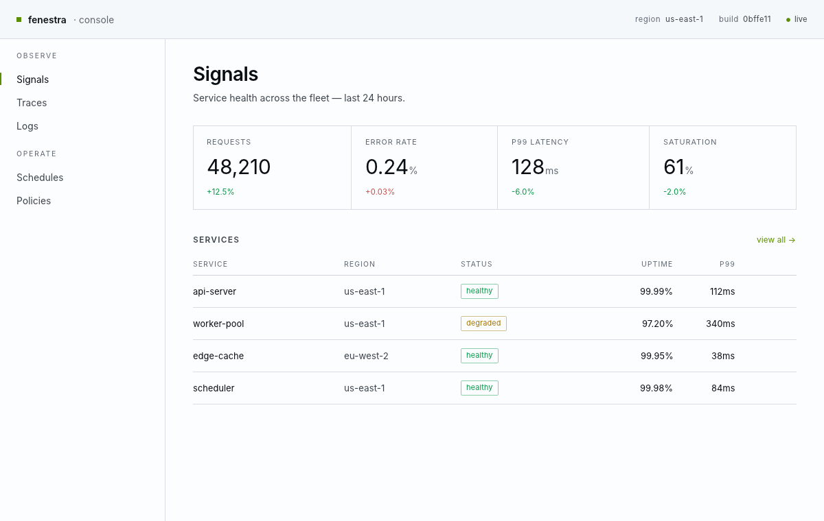The height and width of the screenshot is (521, 824).
Task: Select the Error Rate metric card
Action: 424,167
